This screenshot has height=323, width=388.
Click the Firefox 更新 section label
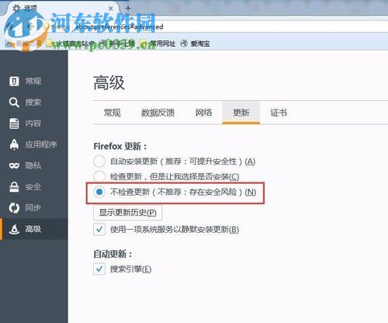click(120, 147)
